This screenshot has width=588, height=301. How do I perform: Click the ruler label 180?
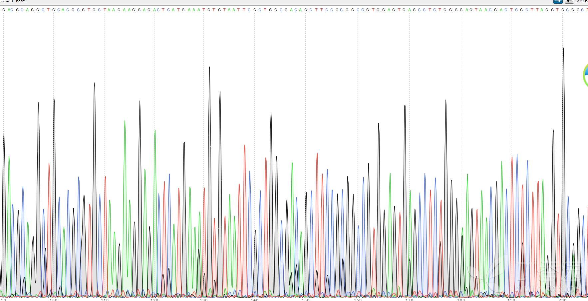(x=461, y=300)
